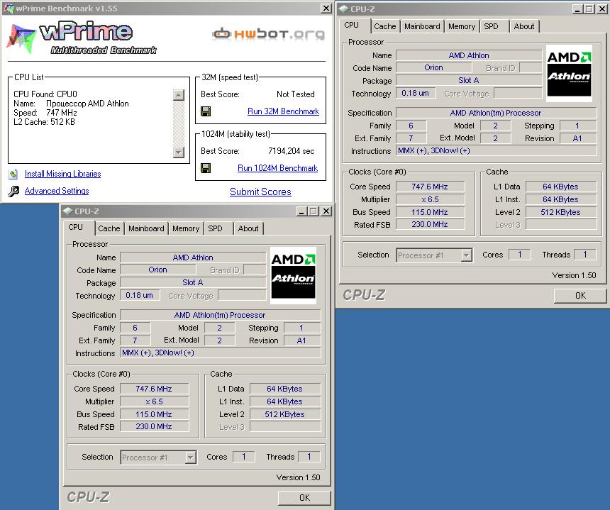Minimize the upper CPU-Z window

pyautogui.click(x=577, y=9)
